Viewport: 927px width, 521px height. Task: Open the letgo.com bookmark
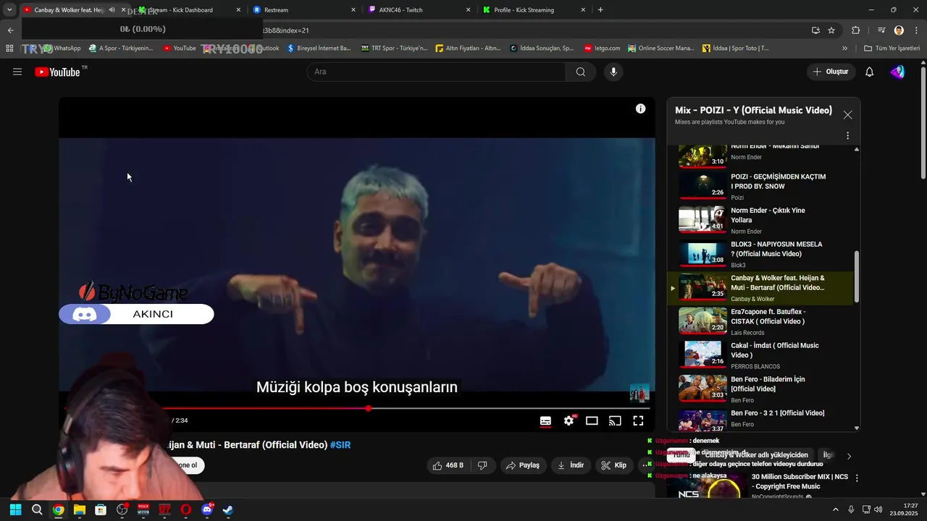tap(603, 48)
